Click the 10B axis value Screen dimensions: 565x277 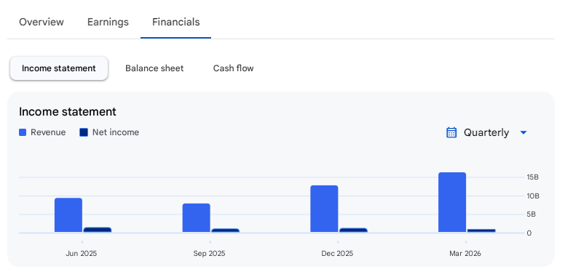tap(533, 196)
